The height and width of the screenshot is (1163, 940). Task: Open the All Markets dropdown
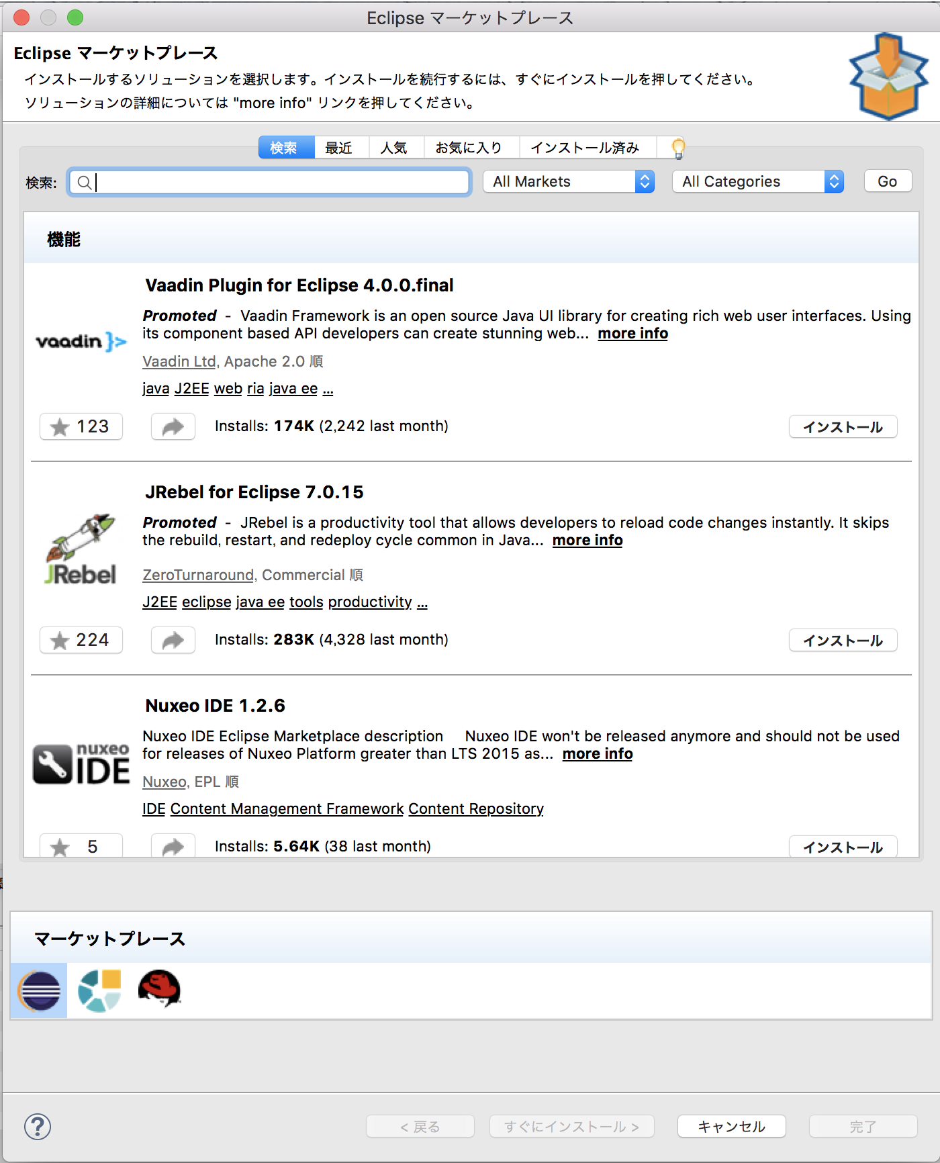pyautogui.click(x=569, y=181)
